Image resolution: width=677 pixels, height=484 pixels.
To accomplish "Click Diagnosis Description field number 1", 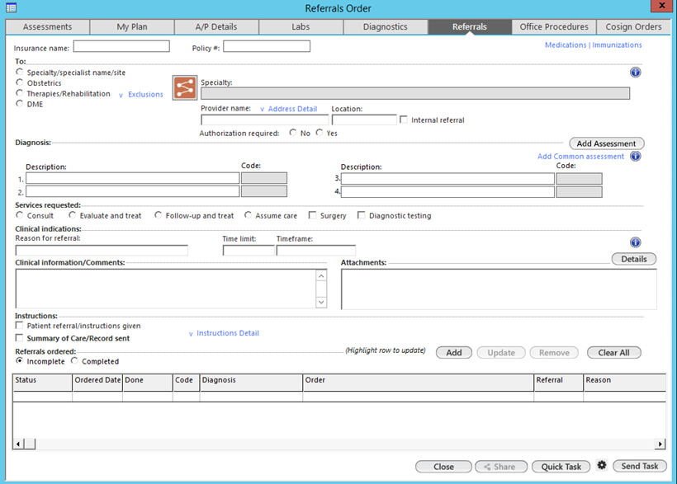I will point(133,178).
